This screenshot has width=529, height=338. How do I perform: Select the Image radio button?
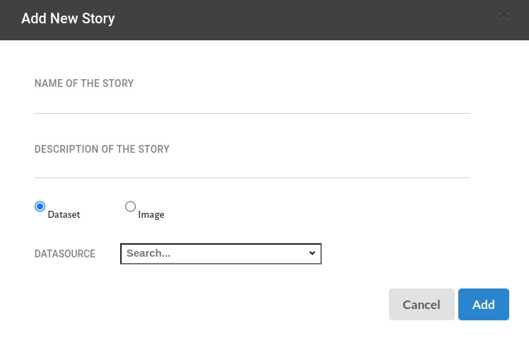point(130,206)
